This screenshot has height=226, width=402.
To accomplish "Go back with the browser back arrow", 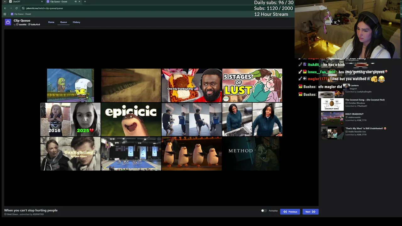I will (5, 8).
